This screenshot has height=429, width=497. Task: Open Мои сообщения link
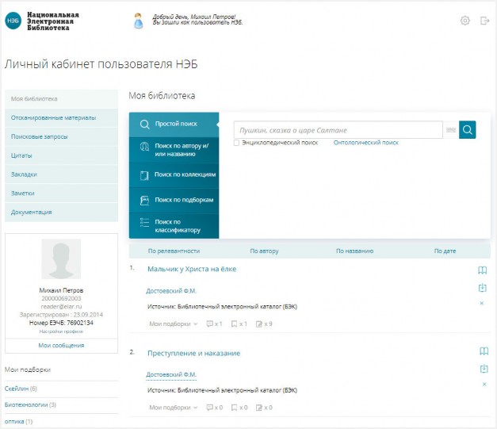pos(61,346)
